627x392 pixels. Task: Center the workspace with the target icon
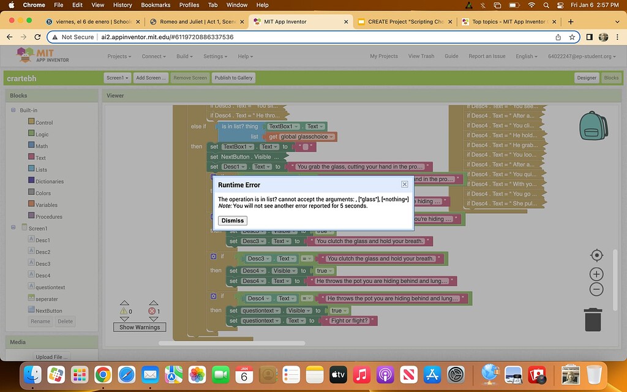click(596, 255)
